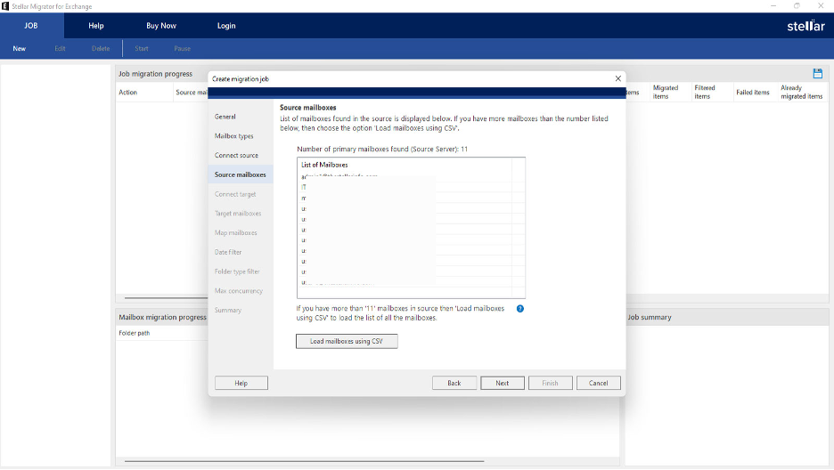The width and height of the screenshot is (834, 470).
Task: Click the Finish button
Action: (550, 383)
